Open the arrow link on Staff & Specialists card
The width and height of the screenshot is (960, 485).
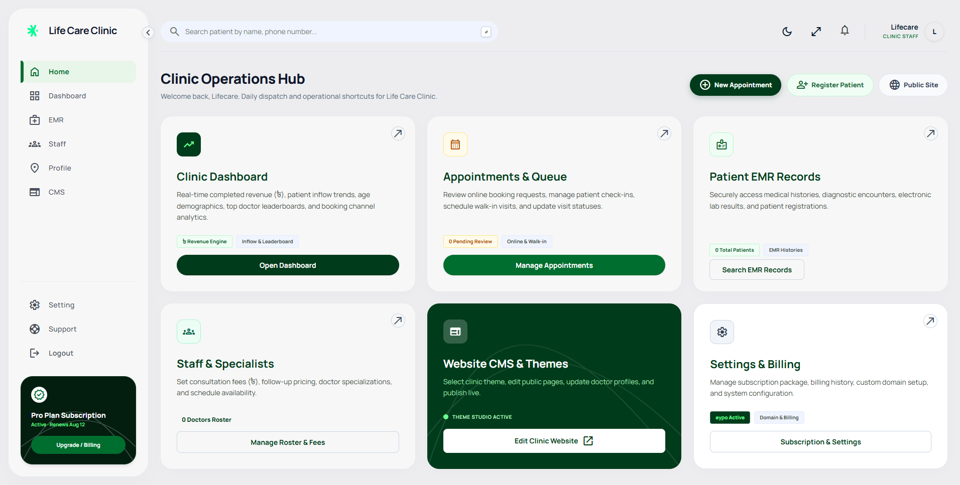pos(398,320)
